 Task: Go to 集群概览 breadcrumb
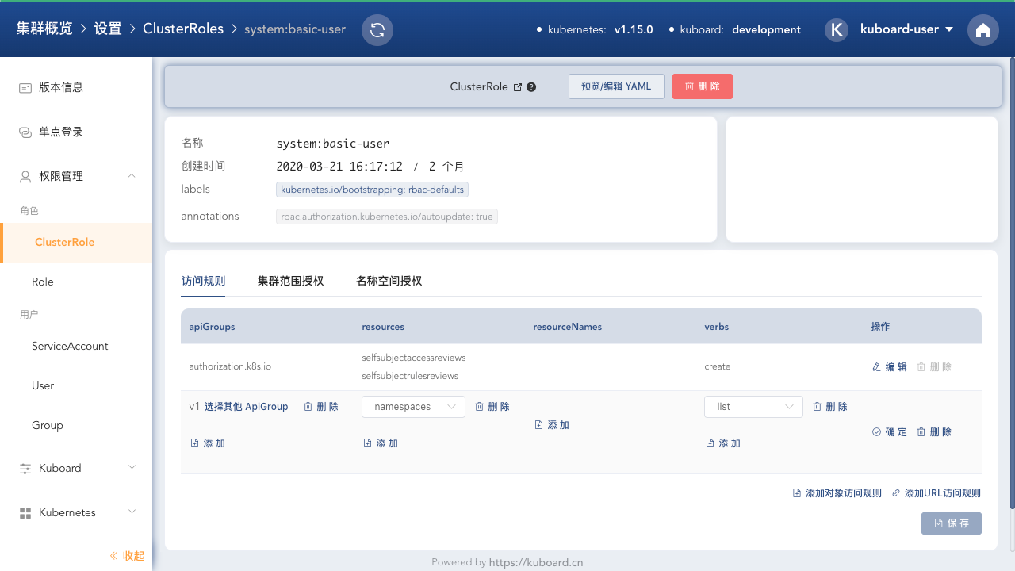pyautogui.click(x=44, y=29)
